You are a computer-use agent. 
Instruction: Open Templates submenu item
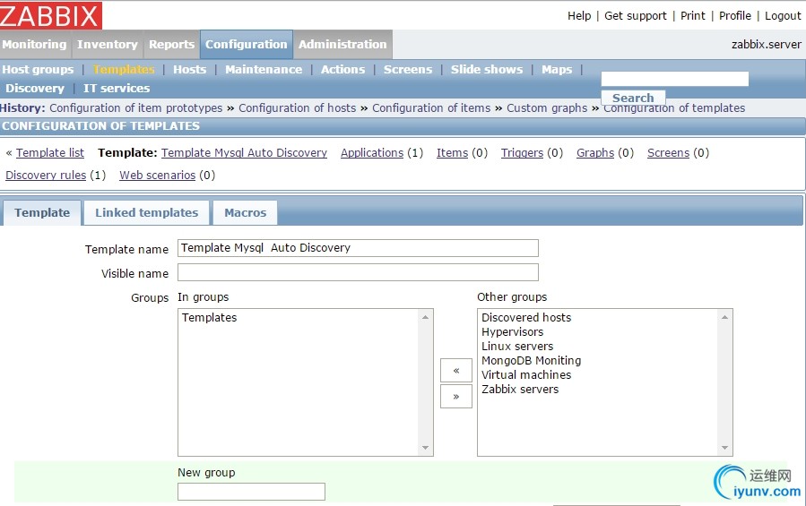[x=124, y=69]
